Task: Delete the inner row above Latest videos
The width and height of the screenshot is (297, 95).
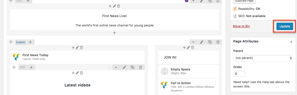Action: (x=141, y=67)
